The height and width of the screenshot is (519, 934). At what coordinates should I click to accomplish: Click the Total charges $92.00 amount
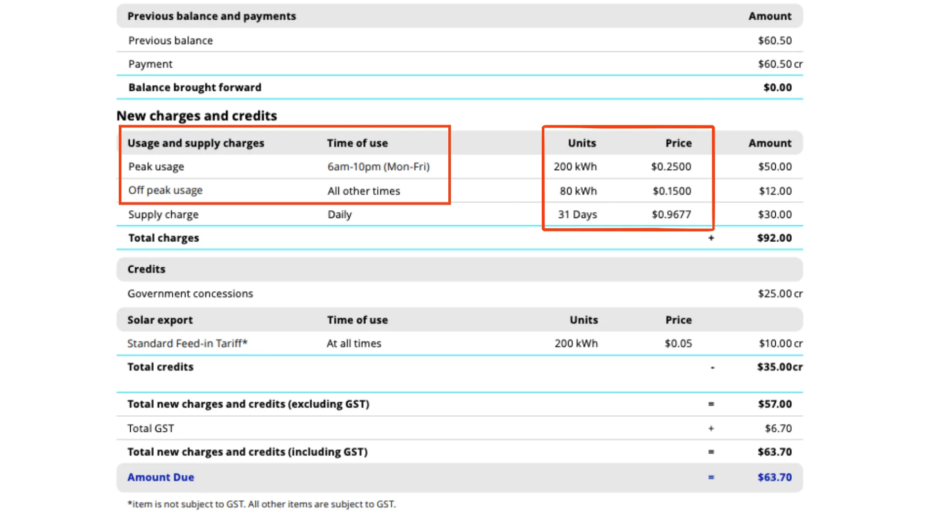tap(774, 238)
